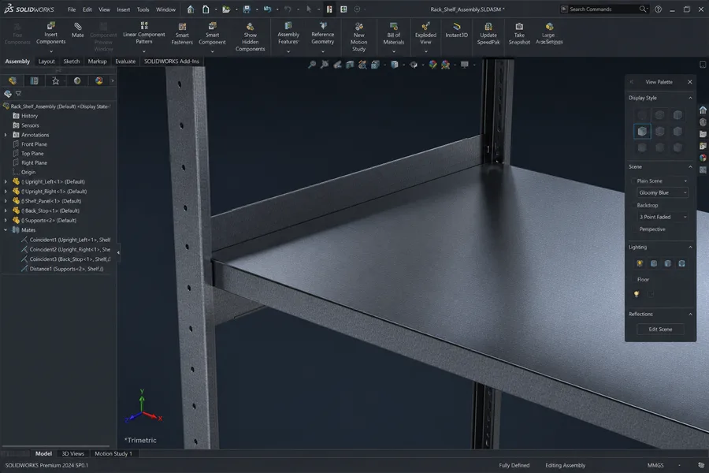The height and width of the screenshot is (473, 709).
Task: Switch to the Sketch ribbon tab
Action: click(72, 61)
